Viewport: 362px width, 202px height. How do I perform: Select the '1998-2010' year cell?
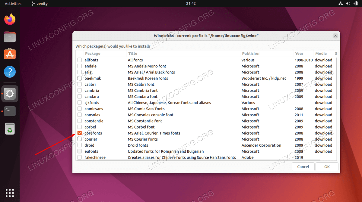(304, 60)
